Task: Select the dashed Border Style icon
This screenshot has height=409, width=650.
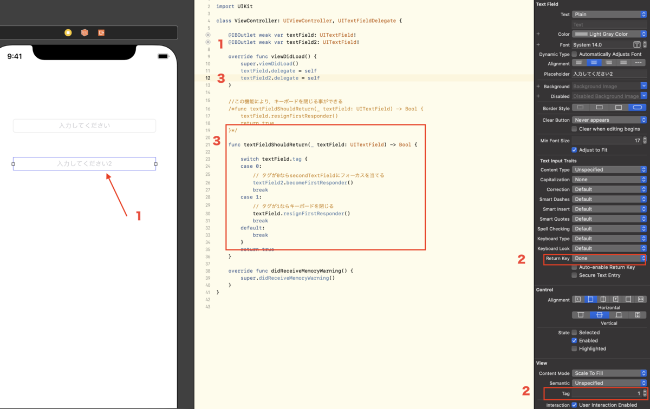Action: coord(580,108)
